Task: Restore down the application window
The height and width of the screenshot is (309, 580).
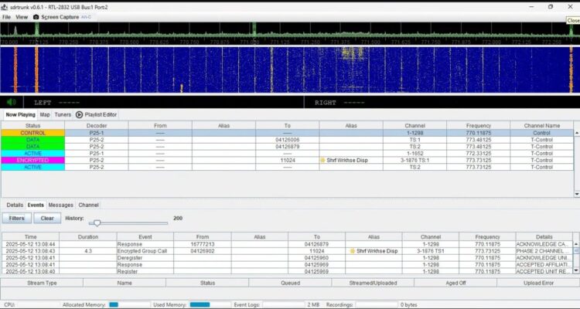Action: (550, 5)
